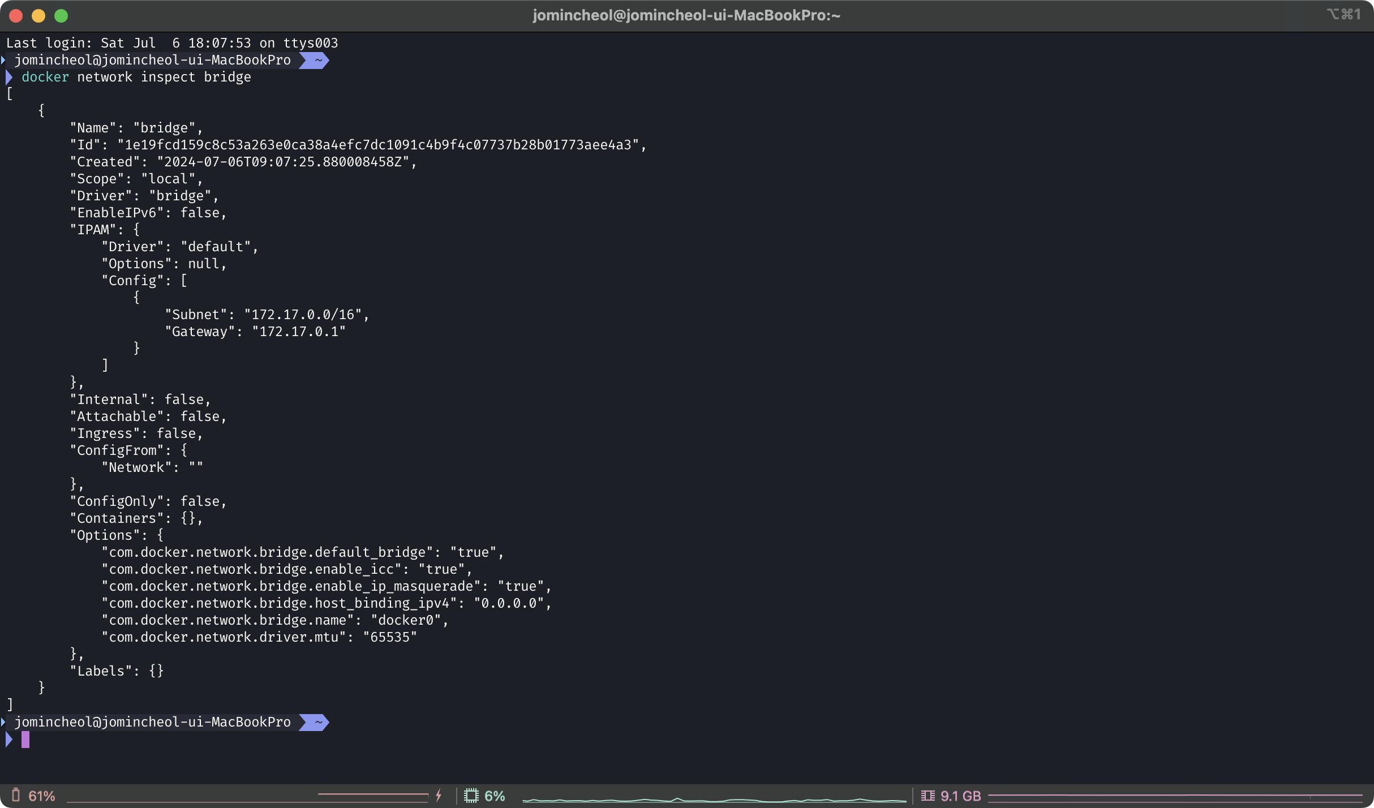
Task: Click the purple block cursor at prompt
Action: 25,739
